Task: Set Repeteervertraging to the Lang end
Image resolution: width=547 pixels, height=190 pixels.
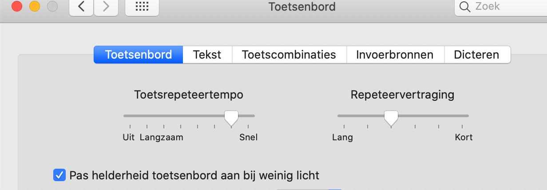Action: pos(344,116)
